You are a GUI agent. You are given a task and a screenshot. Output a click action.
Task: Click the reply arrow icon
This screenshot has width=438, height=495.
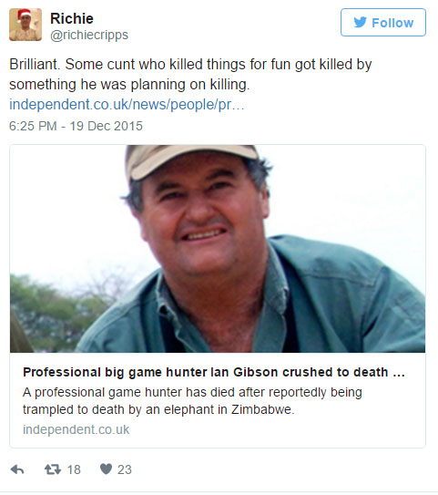coord(17,469)
